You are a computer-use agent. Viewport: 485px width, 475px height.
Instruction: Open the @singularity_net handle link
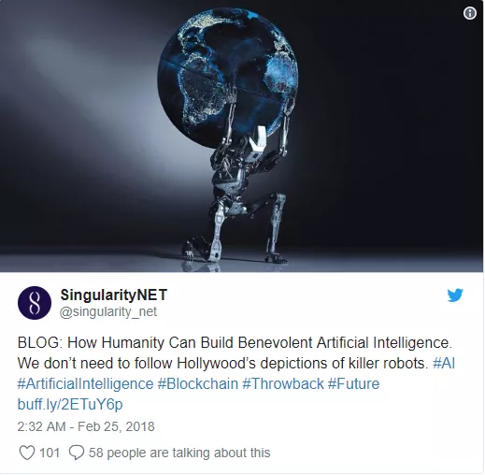[x=108, y=311]
